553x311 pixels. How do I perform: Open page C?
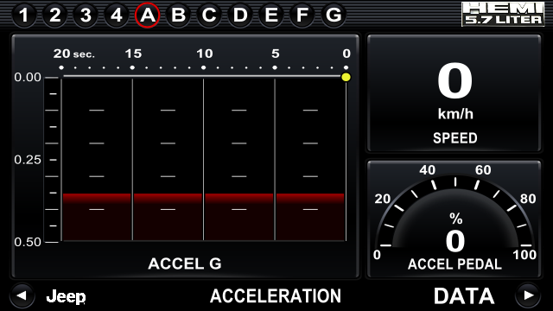(209, 16)
